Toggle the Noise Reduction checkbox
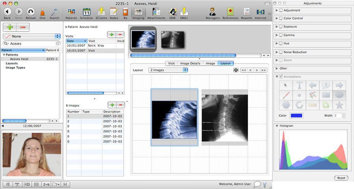The image size is (354, 189). tap(280, 52)
